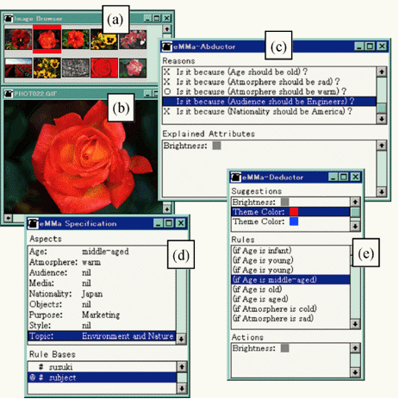
Task: Select the Topic: Environment and Nature row
Action: click(x=102, y=336)
